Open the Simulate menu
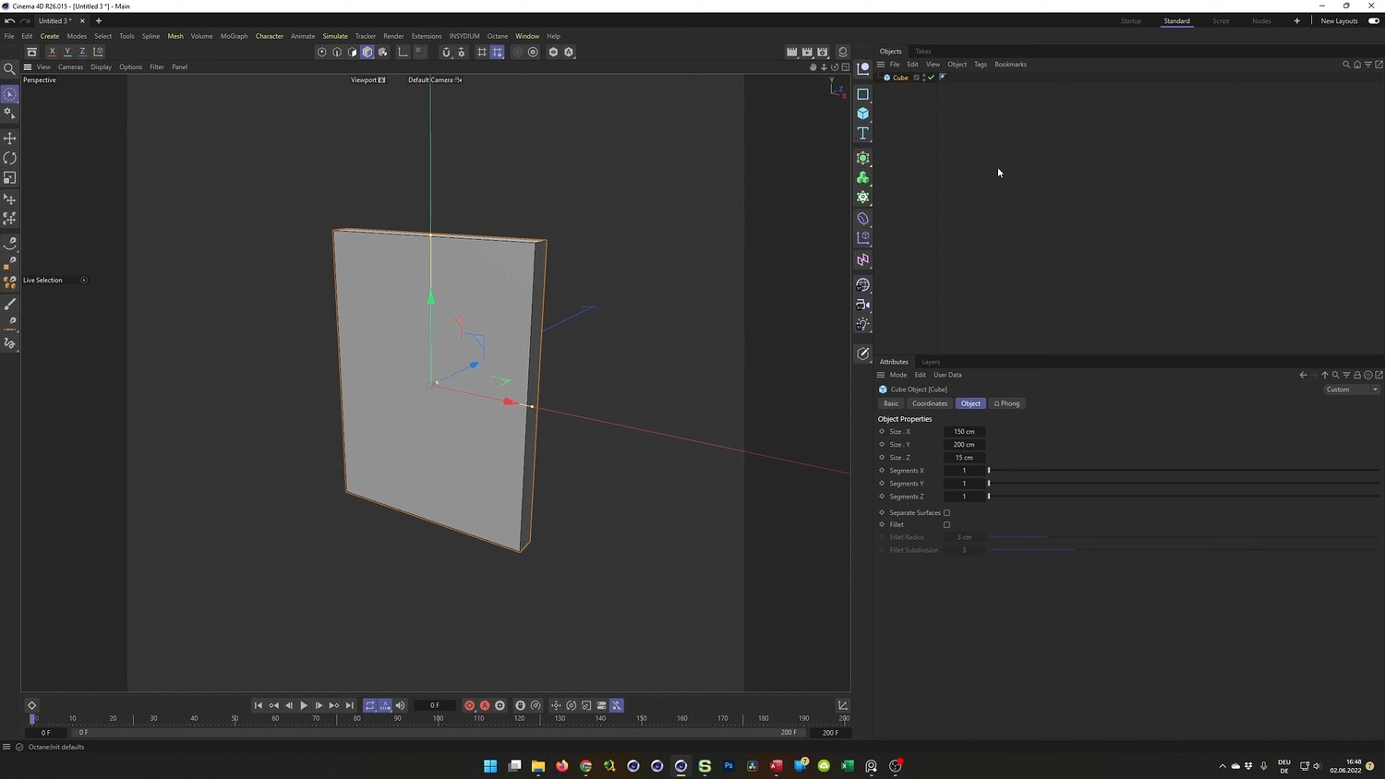Screen dimensions: 1385x779 pos(335,36)
